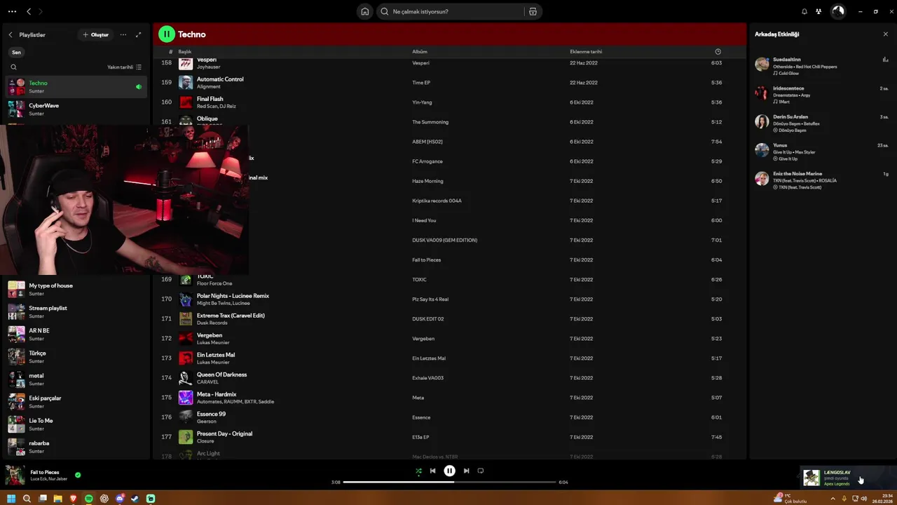Open the Spotify three-dots main menu
Viewport: 897px width, 505px height.
pos(12,11)
